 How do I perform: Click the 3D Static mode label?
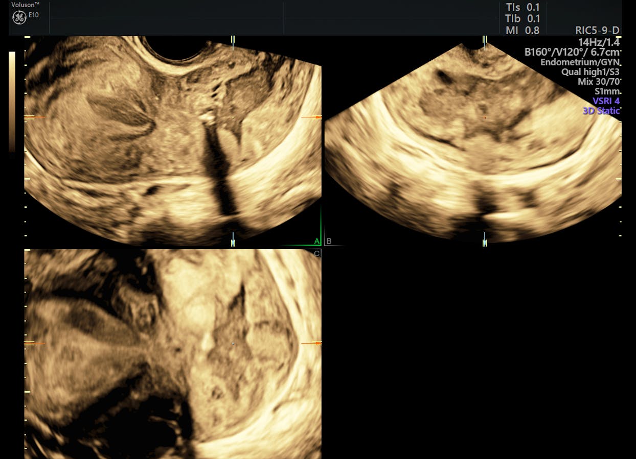(602, 110)
